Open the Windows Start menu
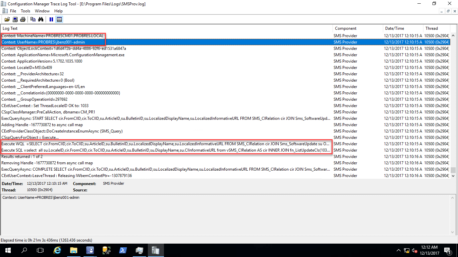The height and width of the screenshot is (257, 458). 8,250
